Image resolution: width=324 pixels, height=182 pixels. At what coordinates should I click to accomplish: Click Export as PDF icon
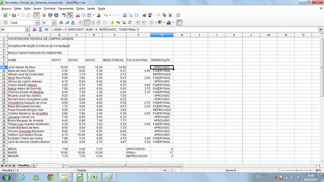44,15
